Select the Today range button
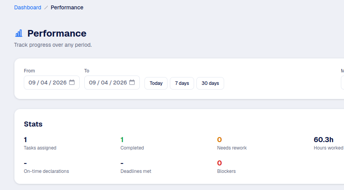This screenshot has width=344, height=190. 156,83
